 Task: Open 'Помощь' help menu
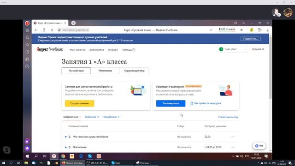tap(128, 50)
